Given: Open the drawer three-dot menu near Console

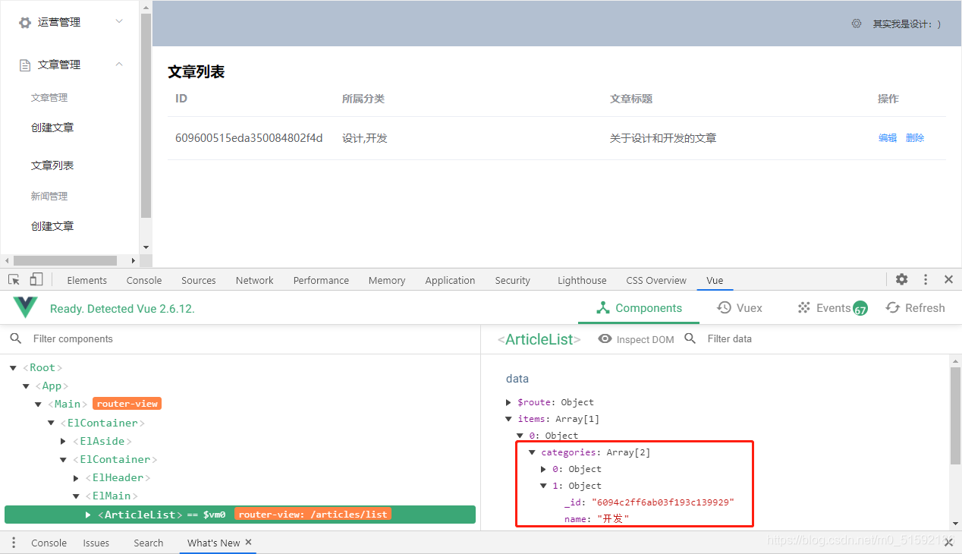Looking at the screenshot, I should click(x=14, y=543).
